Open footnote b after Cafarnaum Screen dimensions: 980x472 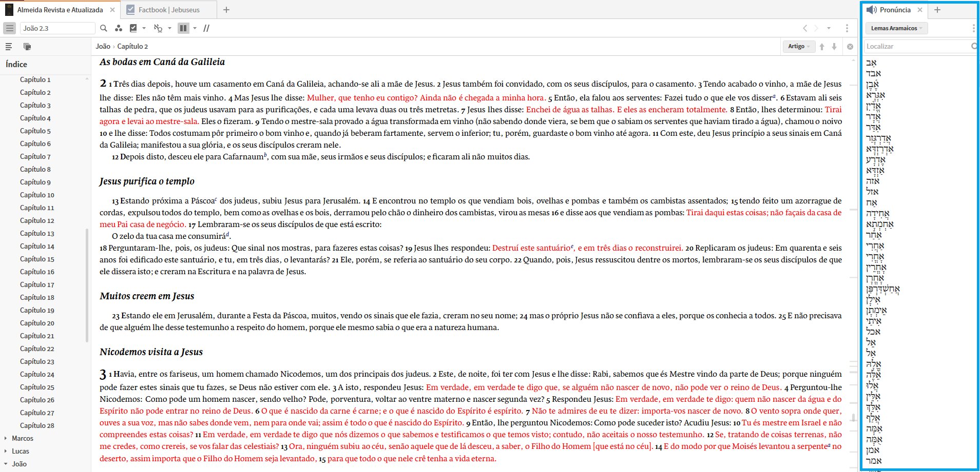coord(265,154)
